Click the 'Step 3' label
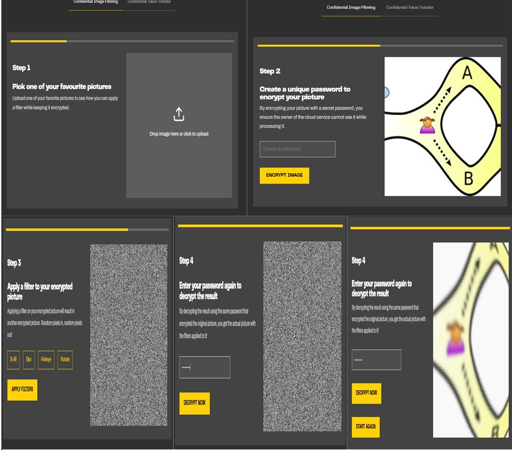Viewport: 512px width, 450px height. pos(14,263)
